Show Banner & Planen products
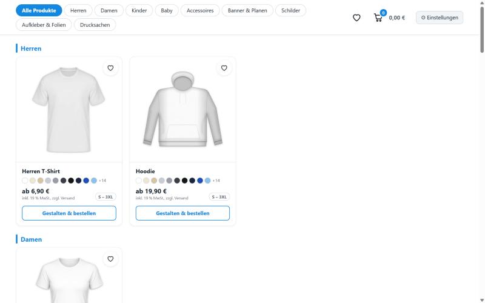The height and width of the screenshot is (303, 485). click(247, 10)
